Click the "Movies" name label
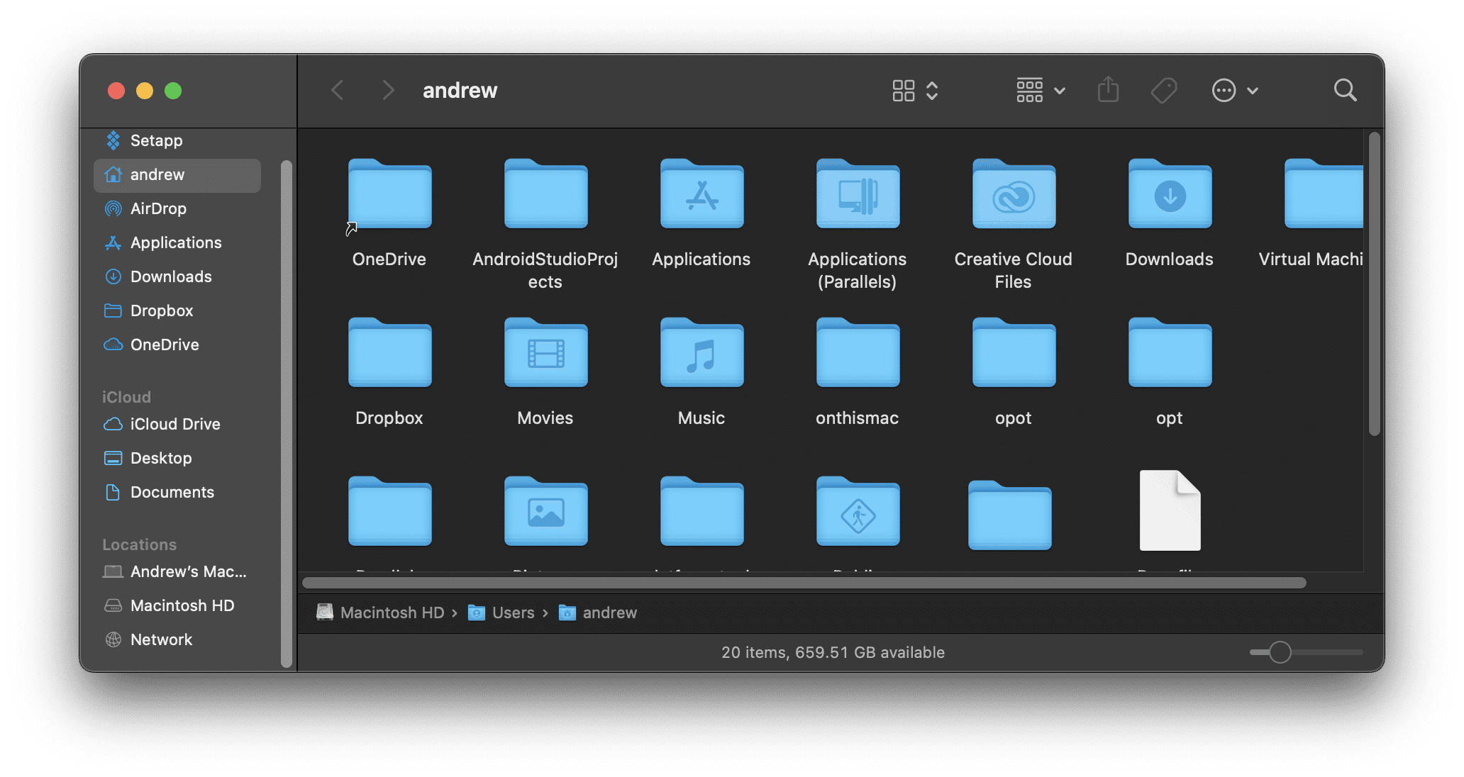The width and height of the screenshot is (1464, 777). pos(545,418)
